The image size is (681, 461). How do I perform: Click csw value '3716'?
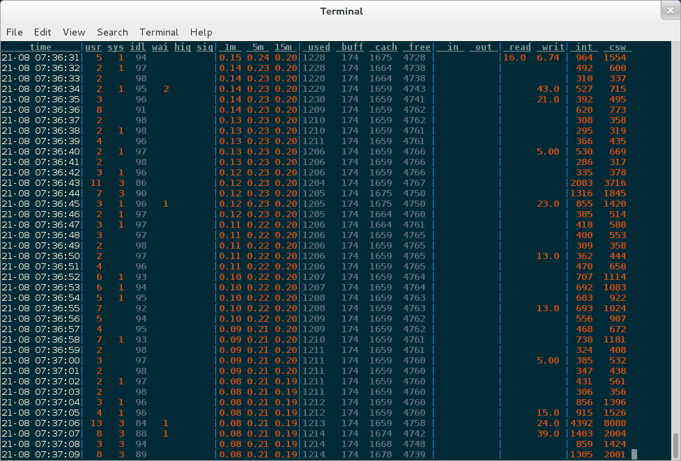[x=615, y=182]
